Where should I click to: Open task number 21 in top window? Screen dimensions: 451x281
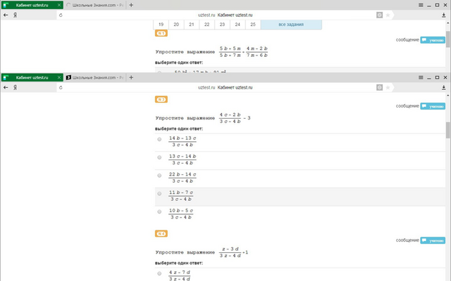192,25
